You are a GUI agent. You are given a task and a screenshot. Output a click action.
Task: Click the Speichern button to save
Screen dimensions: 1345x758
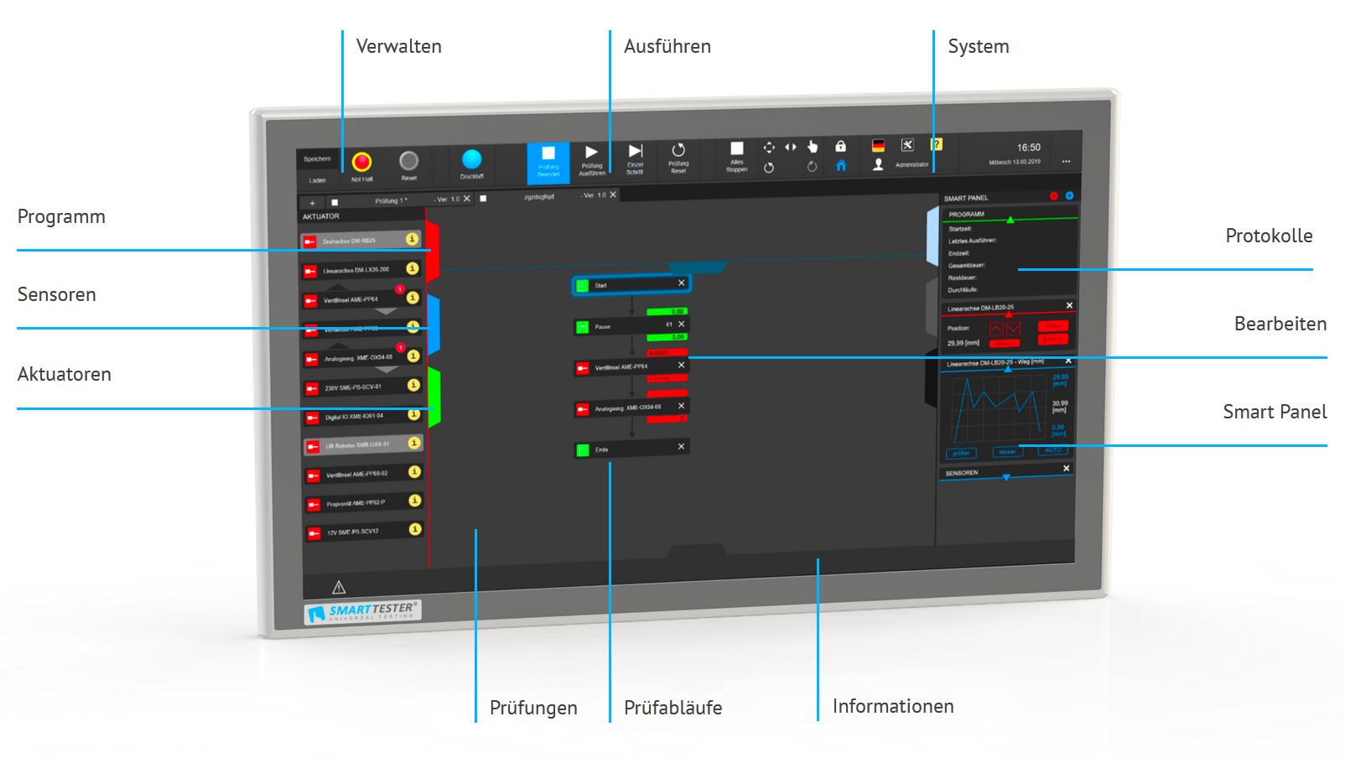pos(317,158)
